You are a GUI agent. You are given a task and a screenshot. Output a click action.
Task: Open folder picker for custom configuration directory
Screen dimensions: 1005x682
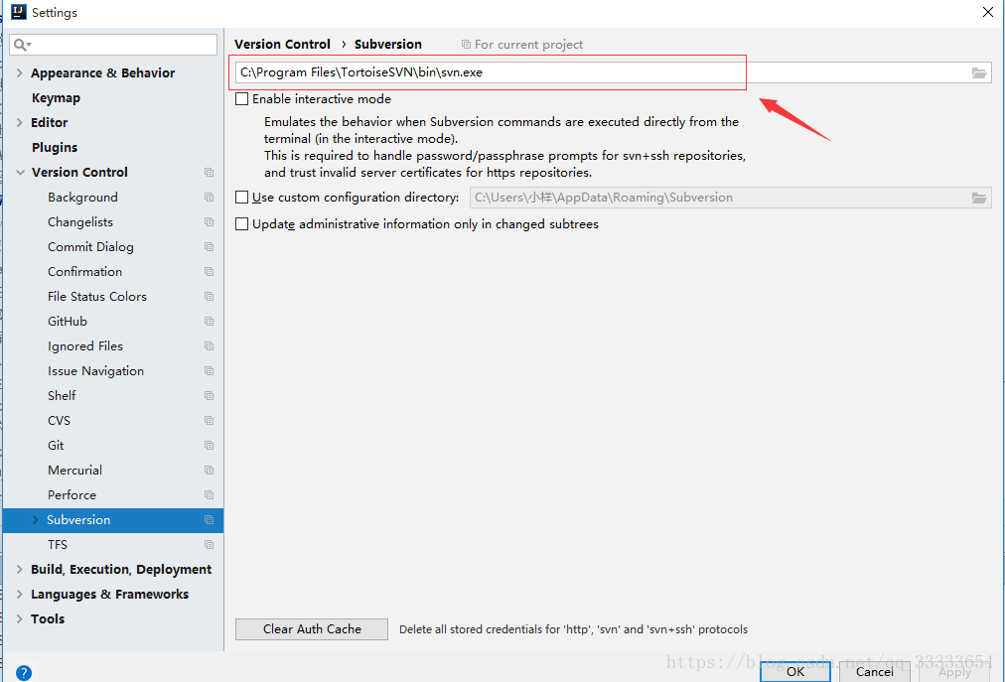coord(978,197)
